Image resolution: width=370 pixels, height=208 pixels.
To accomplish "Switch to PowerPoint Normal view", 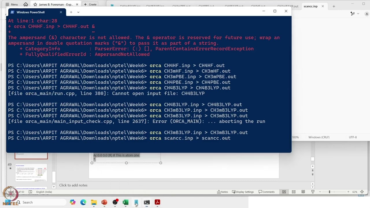I will click(x=284, y=192).
